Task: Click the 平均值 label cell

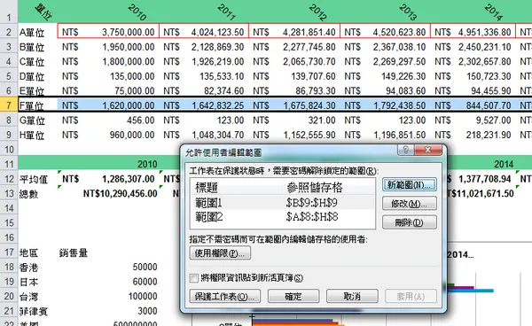Action: tap(37, 179)
